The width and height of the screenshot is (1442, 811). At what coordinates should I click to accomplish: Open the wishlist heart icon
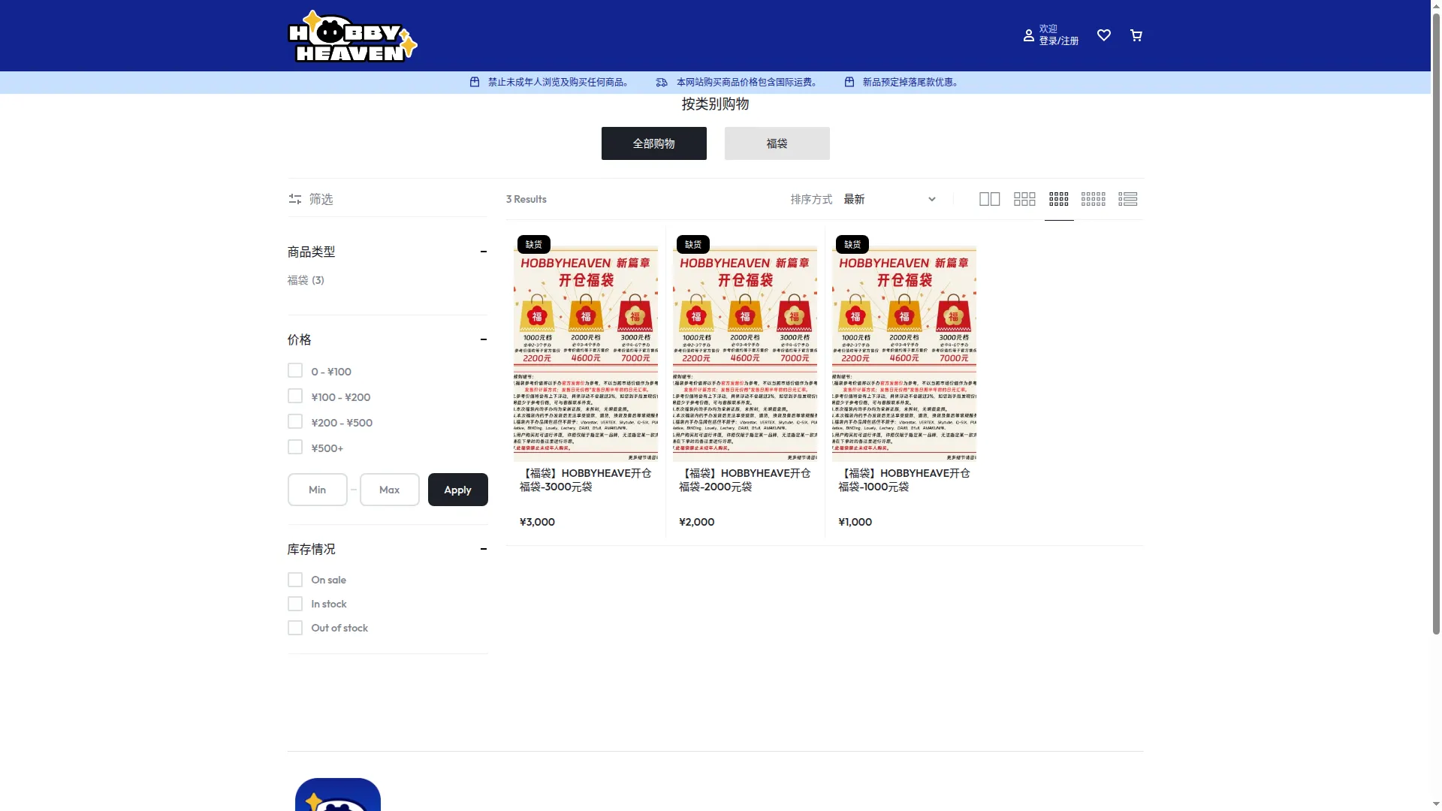tap(1103, 35)
